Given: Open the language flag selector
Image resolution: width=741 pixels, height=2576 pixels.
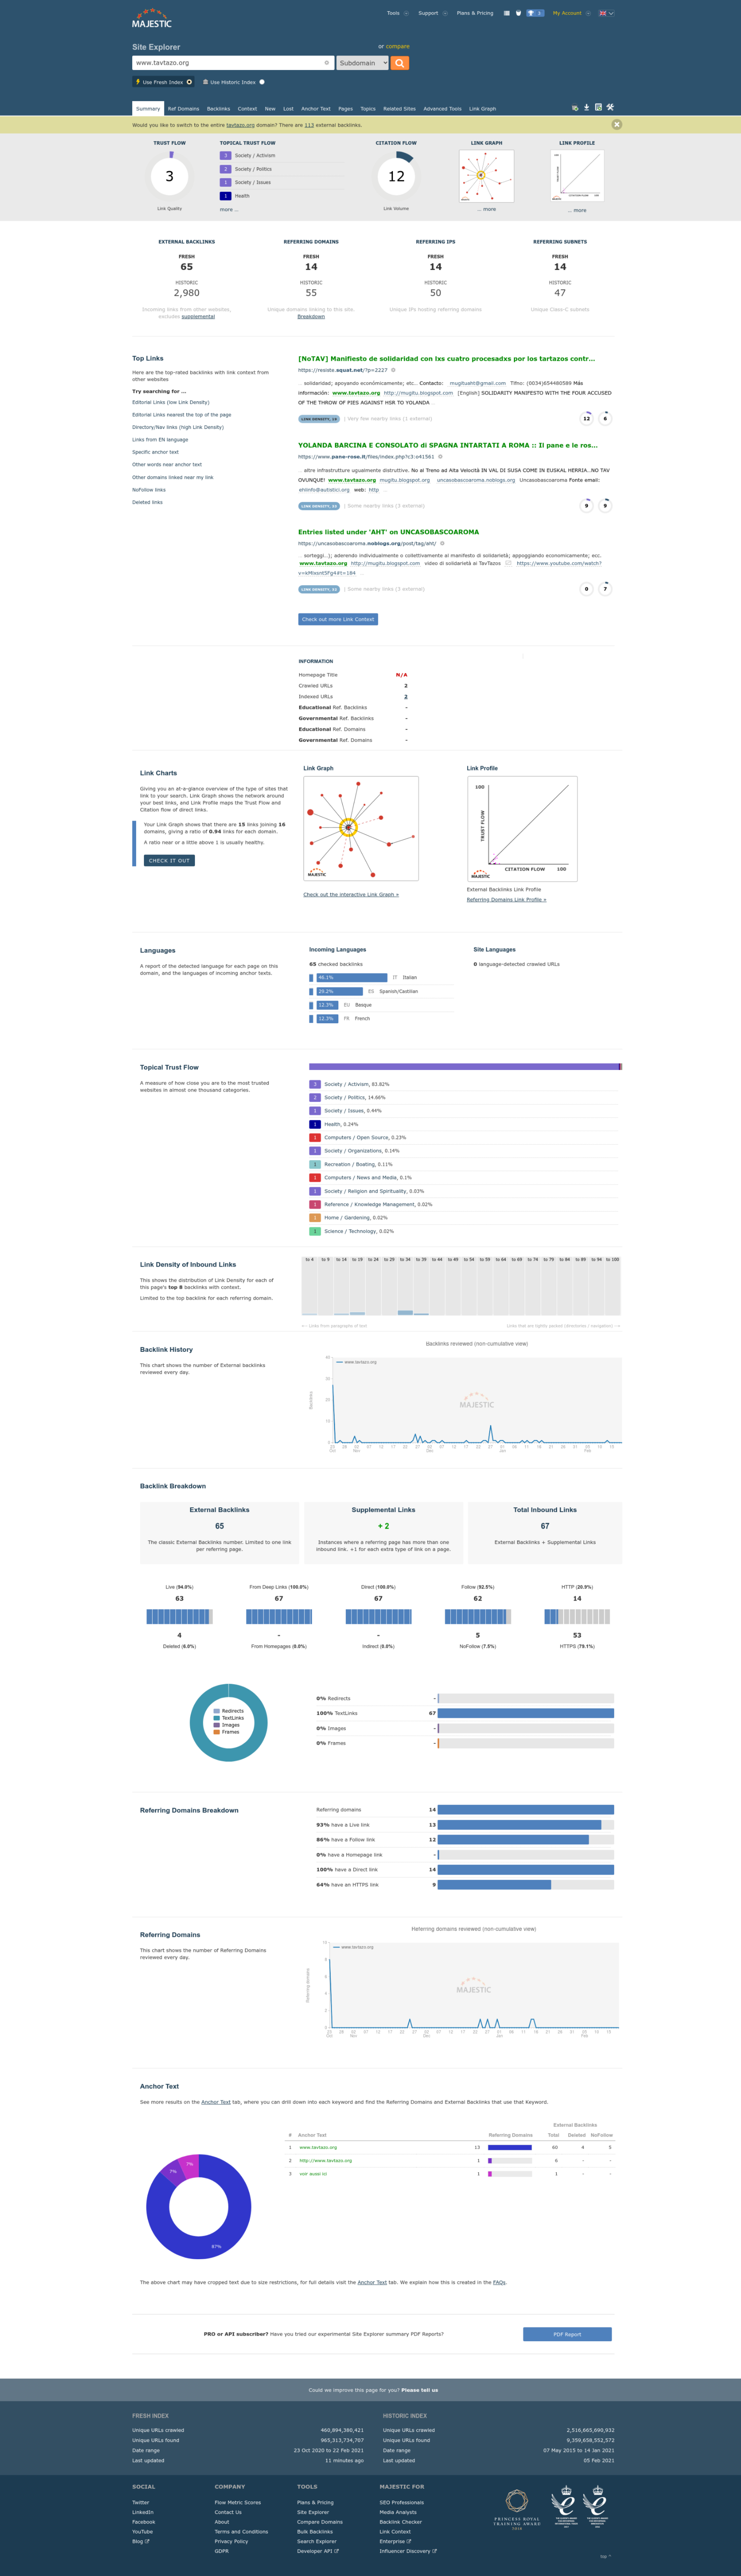Looking at the screenshot, I should click(605, 13).
